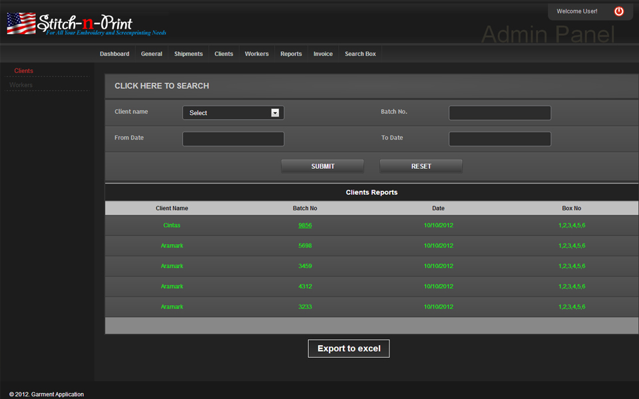Screen dimensions: 639x399
Task: Focus the From Date input field
Action: point(233,139)
